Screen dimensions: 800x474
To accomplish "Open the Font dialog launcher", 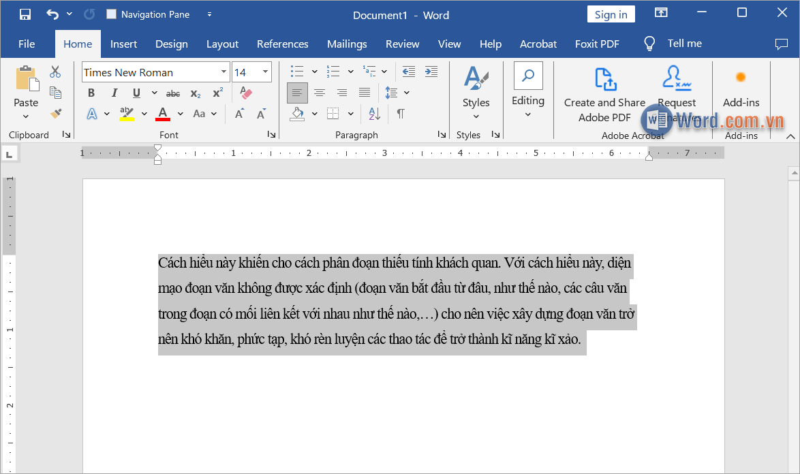I will 271,134.
